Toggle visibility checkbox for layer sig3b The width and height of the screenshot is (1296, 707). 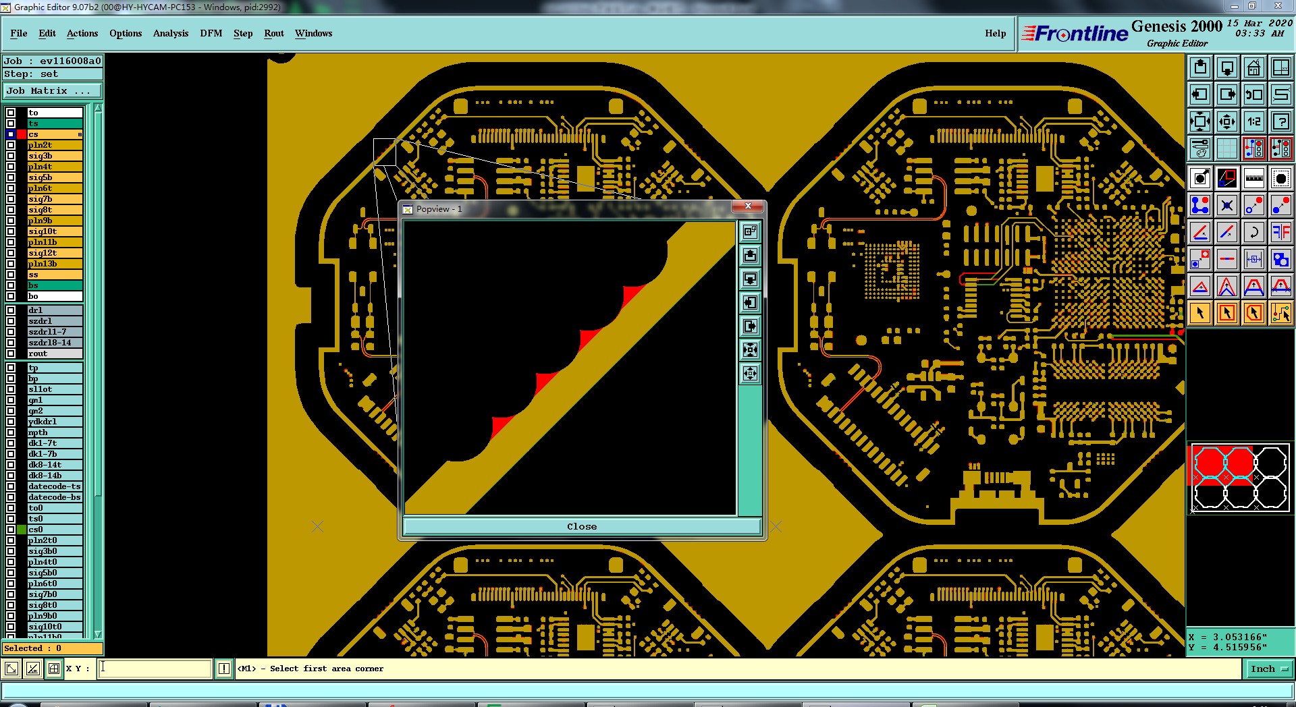[x=11, y=156]
